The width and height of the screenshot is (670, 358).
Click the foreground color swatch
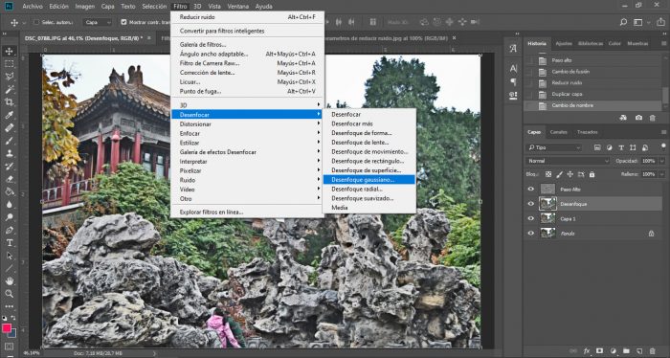(x=7, y=328)
